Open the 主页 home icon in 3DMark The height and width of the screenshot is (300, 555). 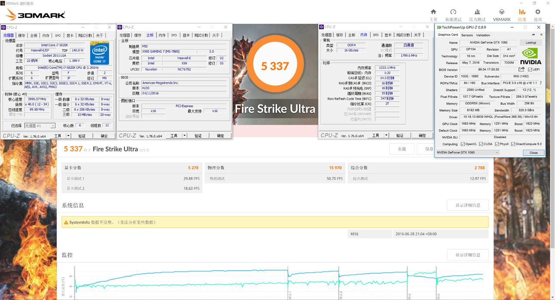coord(433,12)
